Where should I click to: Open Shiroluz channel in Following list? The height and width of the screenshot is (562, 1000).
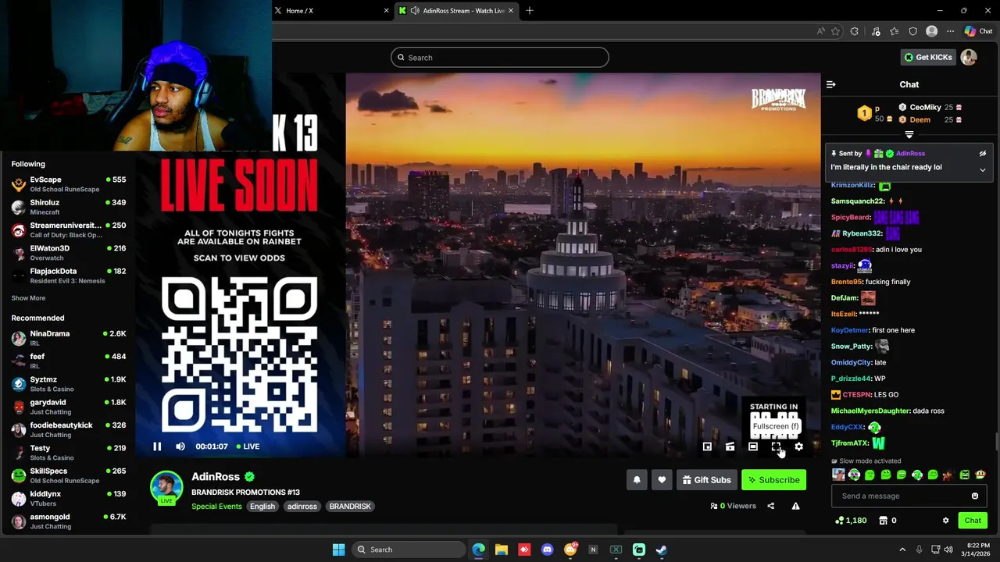coord(69,207)
